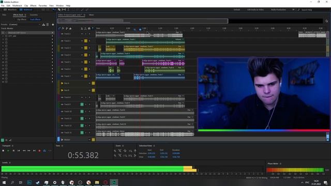331x186 pixels.
Task: Click the Levels meter bar
Action: click(x=132, y=169)
